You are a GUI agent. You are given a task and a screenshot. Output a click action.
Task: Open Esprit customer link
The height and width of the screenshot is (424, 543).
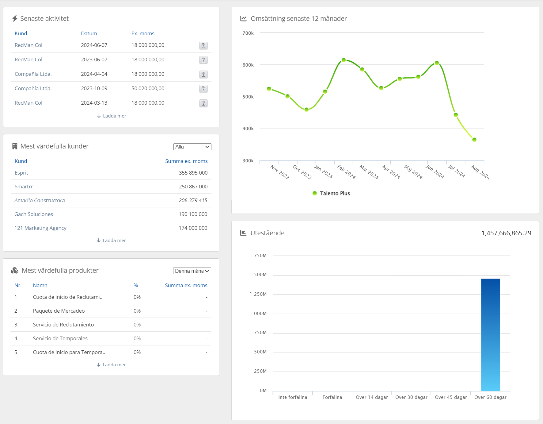click(21, 173)
